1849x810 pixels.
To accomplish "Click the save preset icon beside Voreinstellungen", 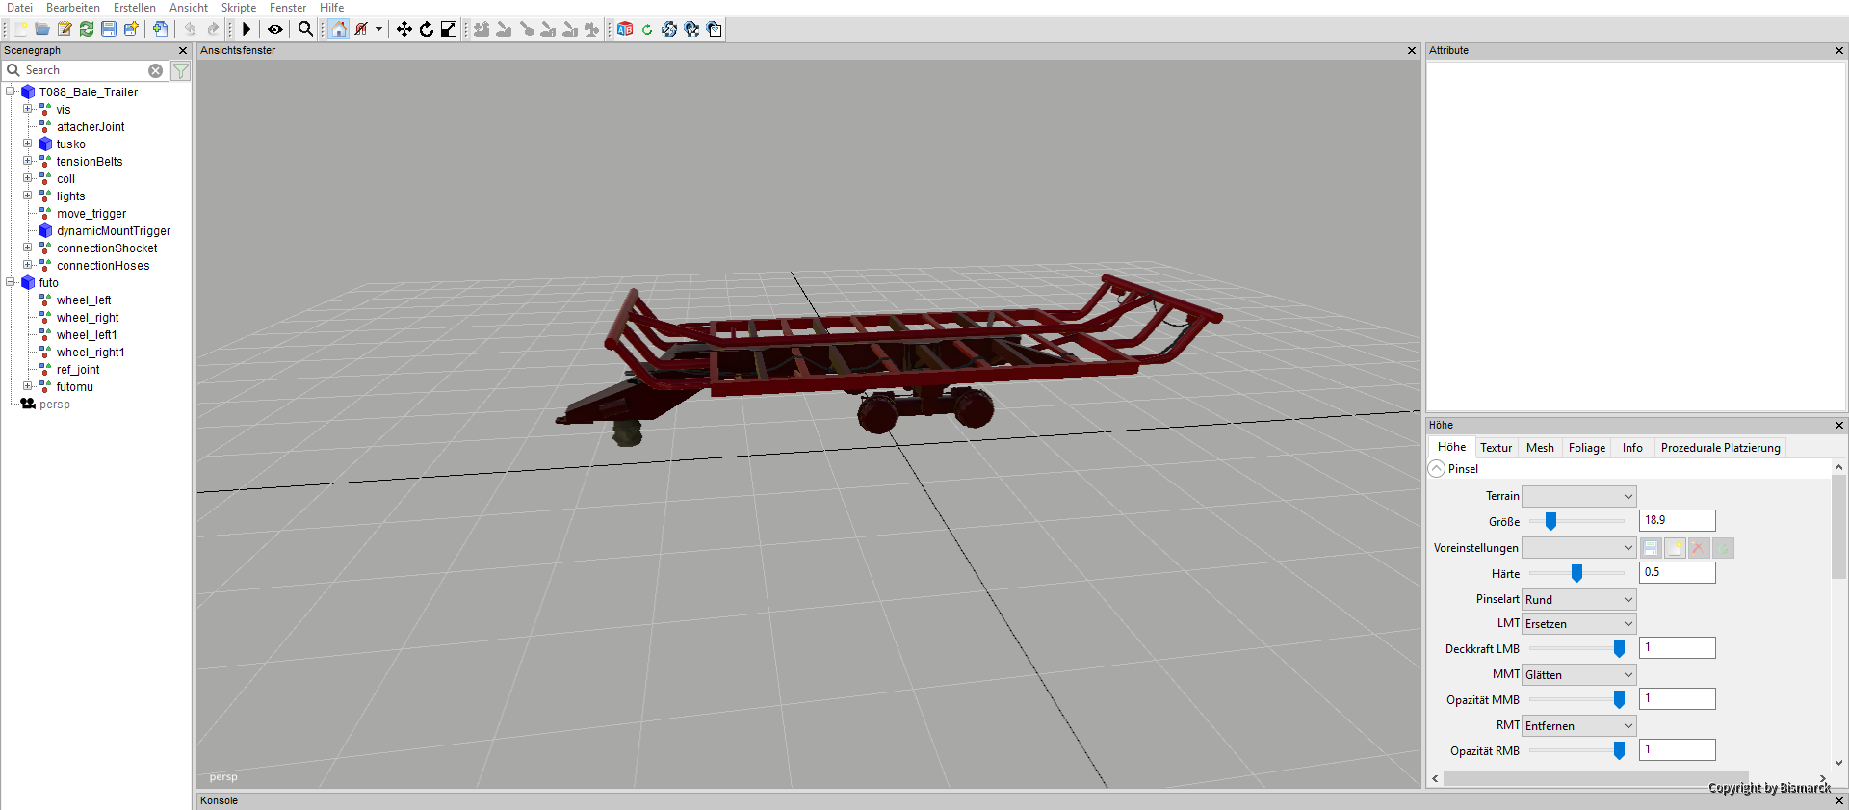I will pyautogui.click(x=1651, y=548).
